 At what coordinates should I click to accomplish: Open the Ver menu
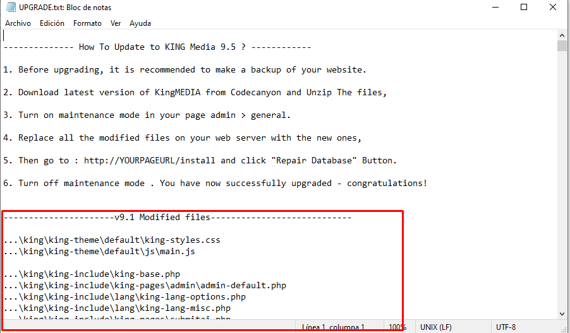(116, 23)
